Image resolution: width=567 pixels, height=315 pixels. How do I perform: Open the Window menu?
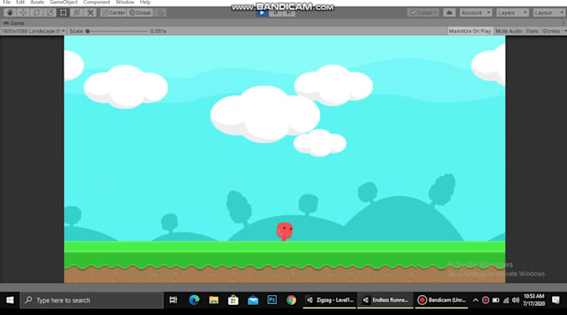[x=125, y=2]
